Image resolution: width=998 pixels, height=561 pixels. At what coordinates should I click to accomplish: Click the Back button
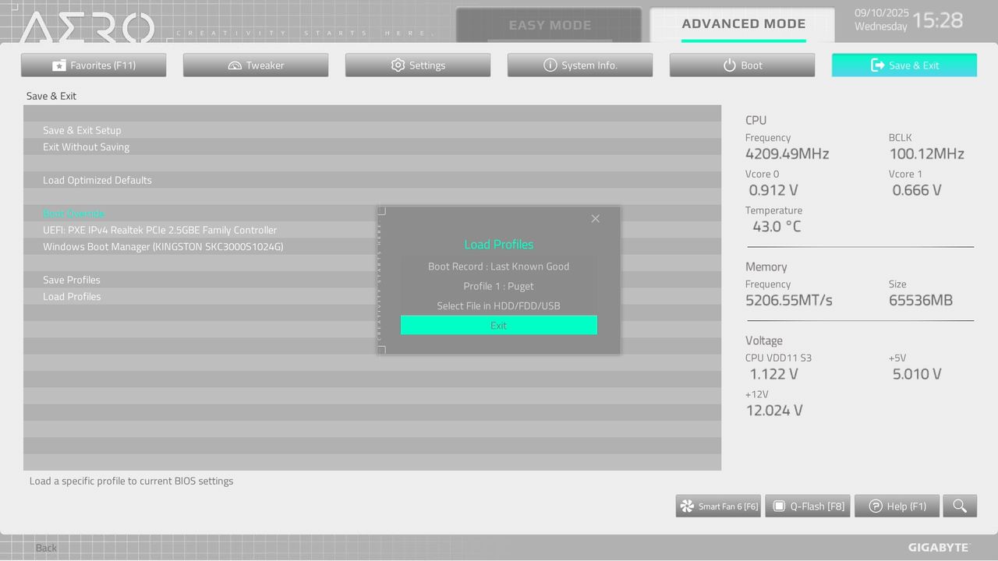click(45, 548)
